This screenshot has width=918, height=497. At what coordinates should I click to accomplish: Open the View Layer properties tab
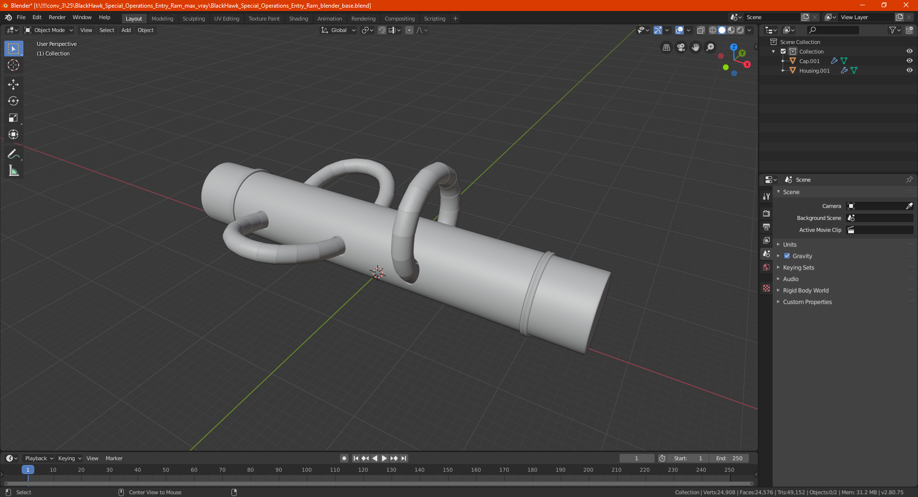coord(766,240)
